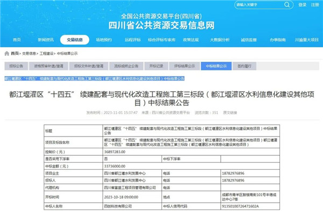Open 大数据分析 navigation item
This screenshot has height=215, width=323.
pos(220,40)
